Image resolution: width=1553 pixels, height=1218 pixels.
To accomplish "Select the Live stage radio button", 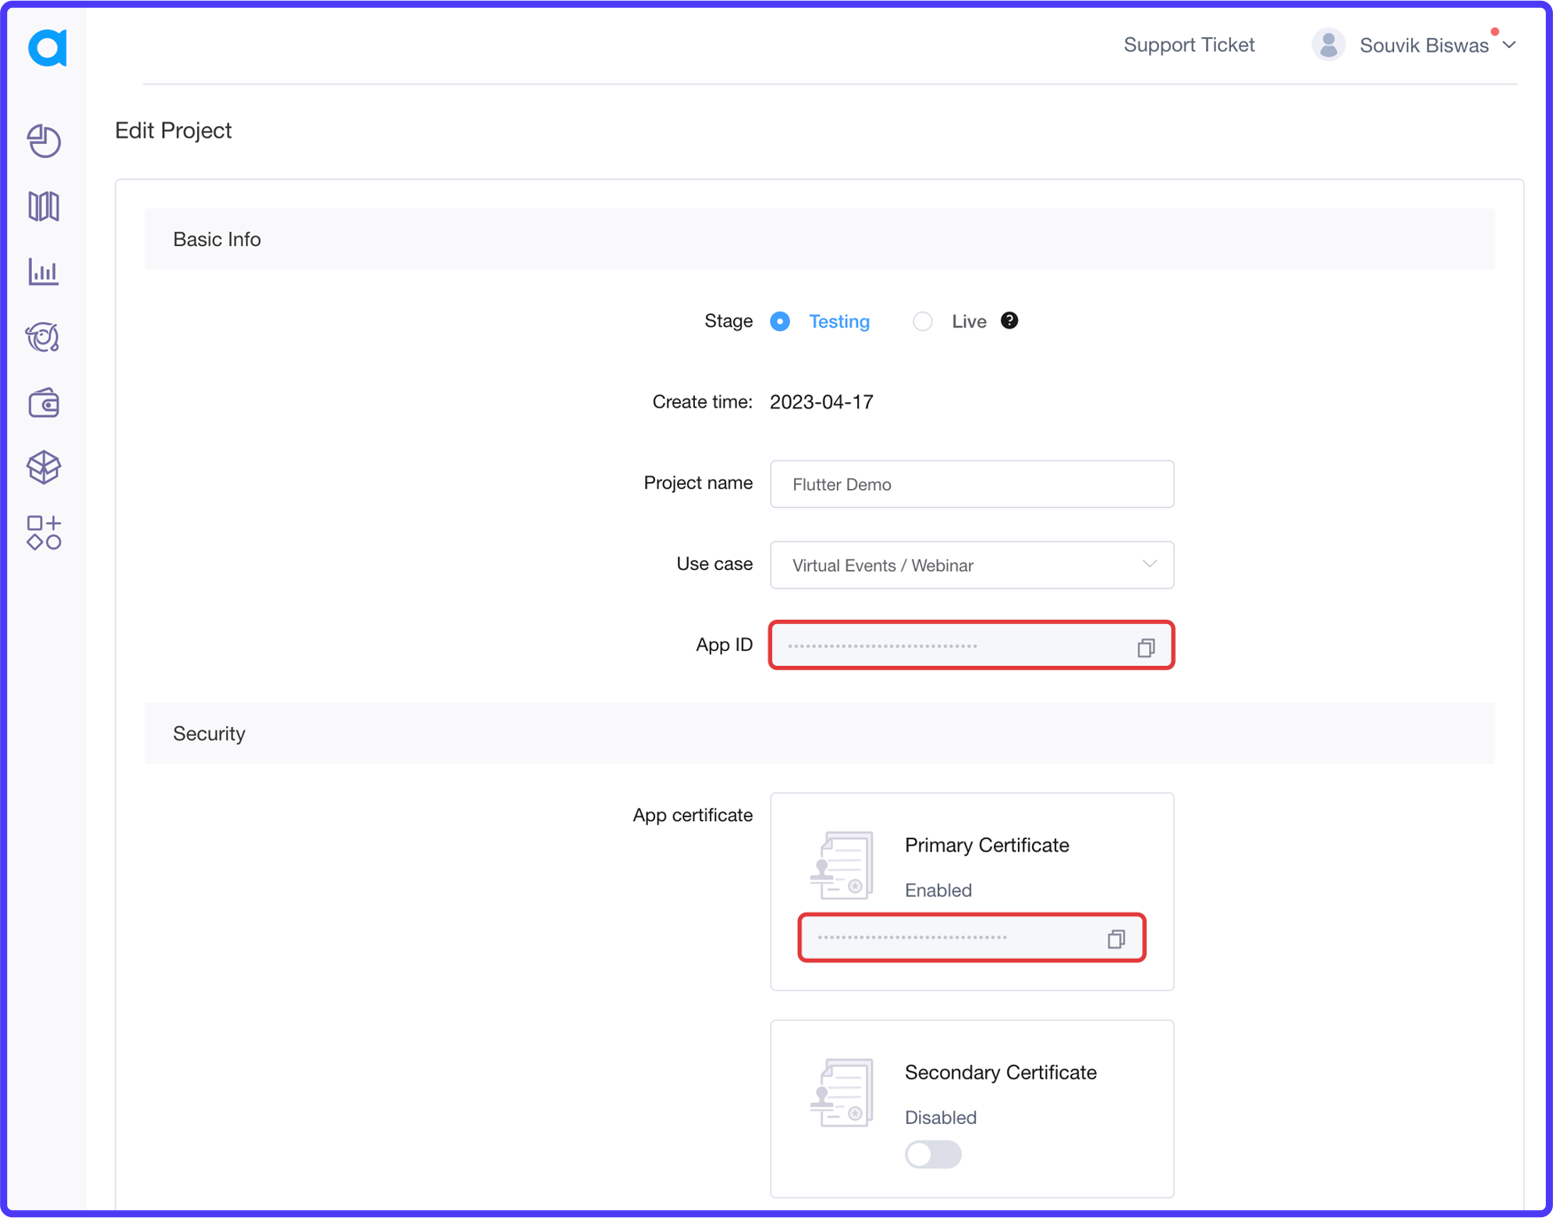I will (x=922, y=321).
